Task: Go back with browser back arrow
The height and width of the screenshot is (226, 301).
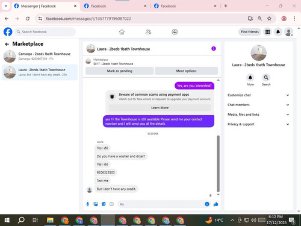Action: point(7,19)
